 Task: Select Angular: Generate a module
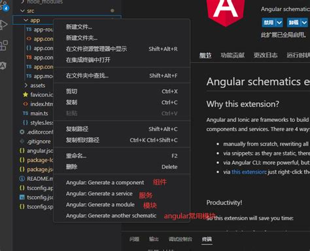pyautogui.click(x=122, y=204)
